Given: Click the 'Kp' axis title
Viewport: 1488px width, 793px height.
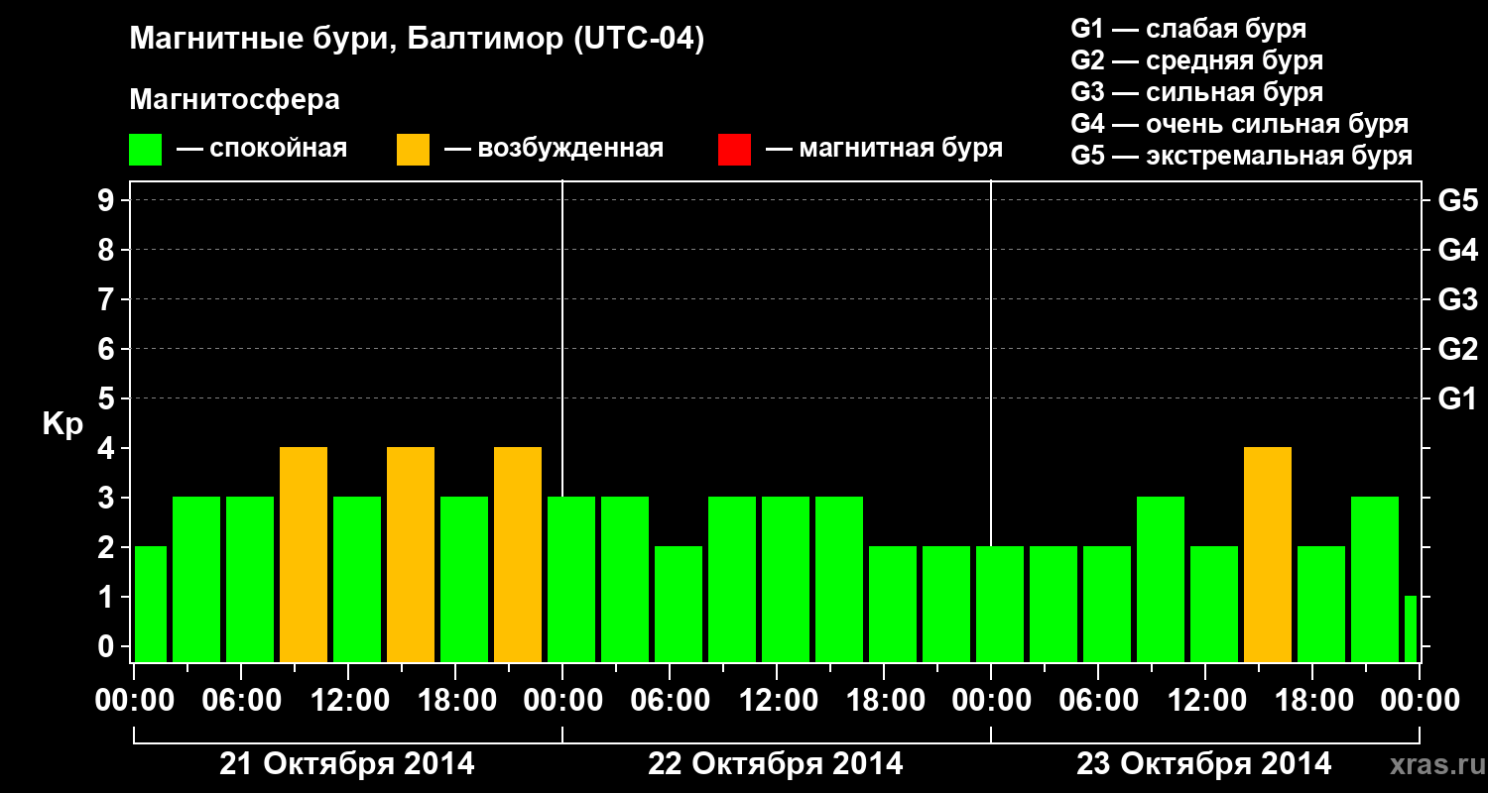Looking at the screenshot, I should coord(62,424).
